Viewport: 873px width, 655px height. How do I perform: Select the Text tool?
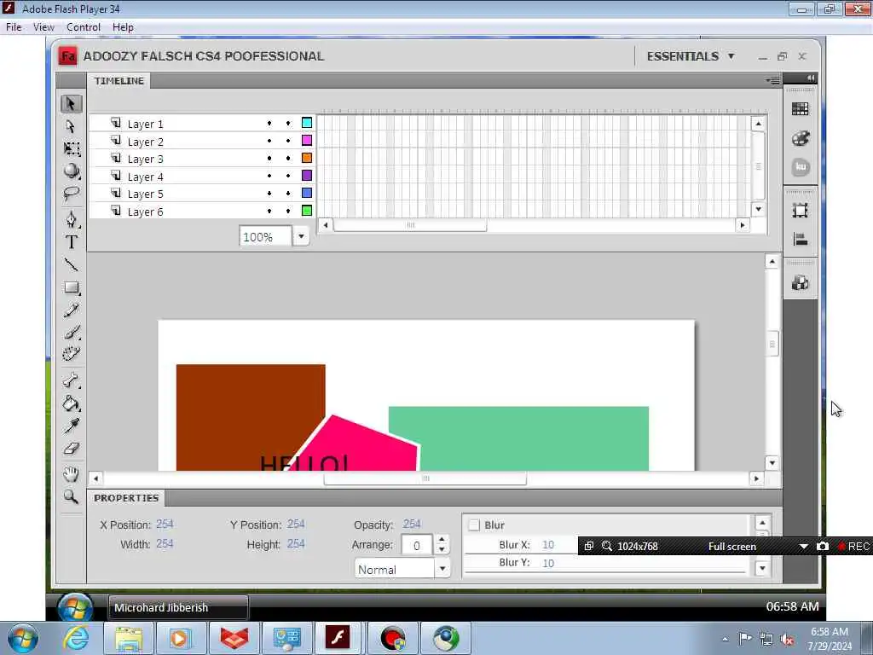point(72,241)
